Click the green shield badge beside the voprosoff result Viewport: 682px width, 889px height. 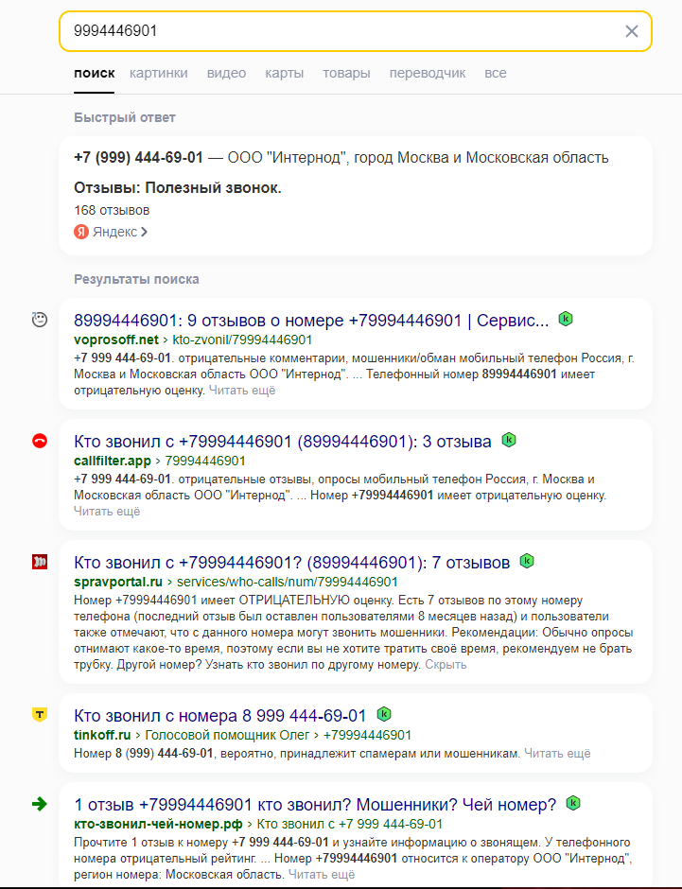pyautogui.click(x=566, y=319)
